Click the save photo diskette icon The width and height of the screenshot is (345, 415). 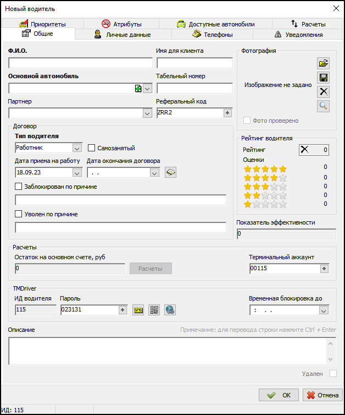click(324, 78)
